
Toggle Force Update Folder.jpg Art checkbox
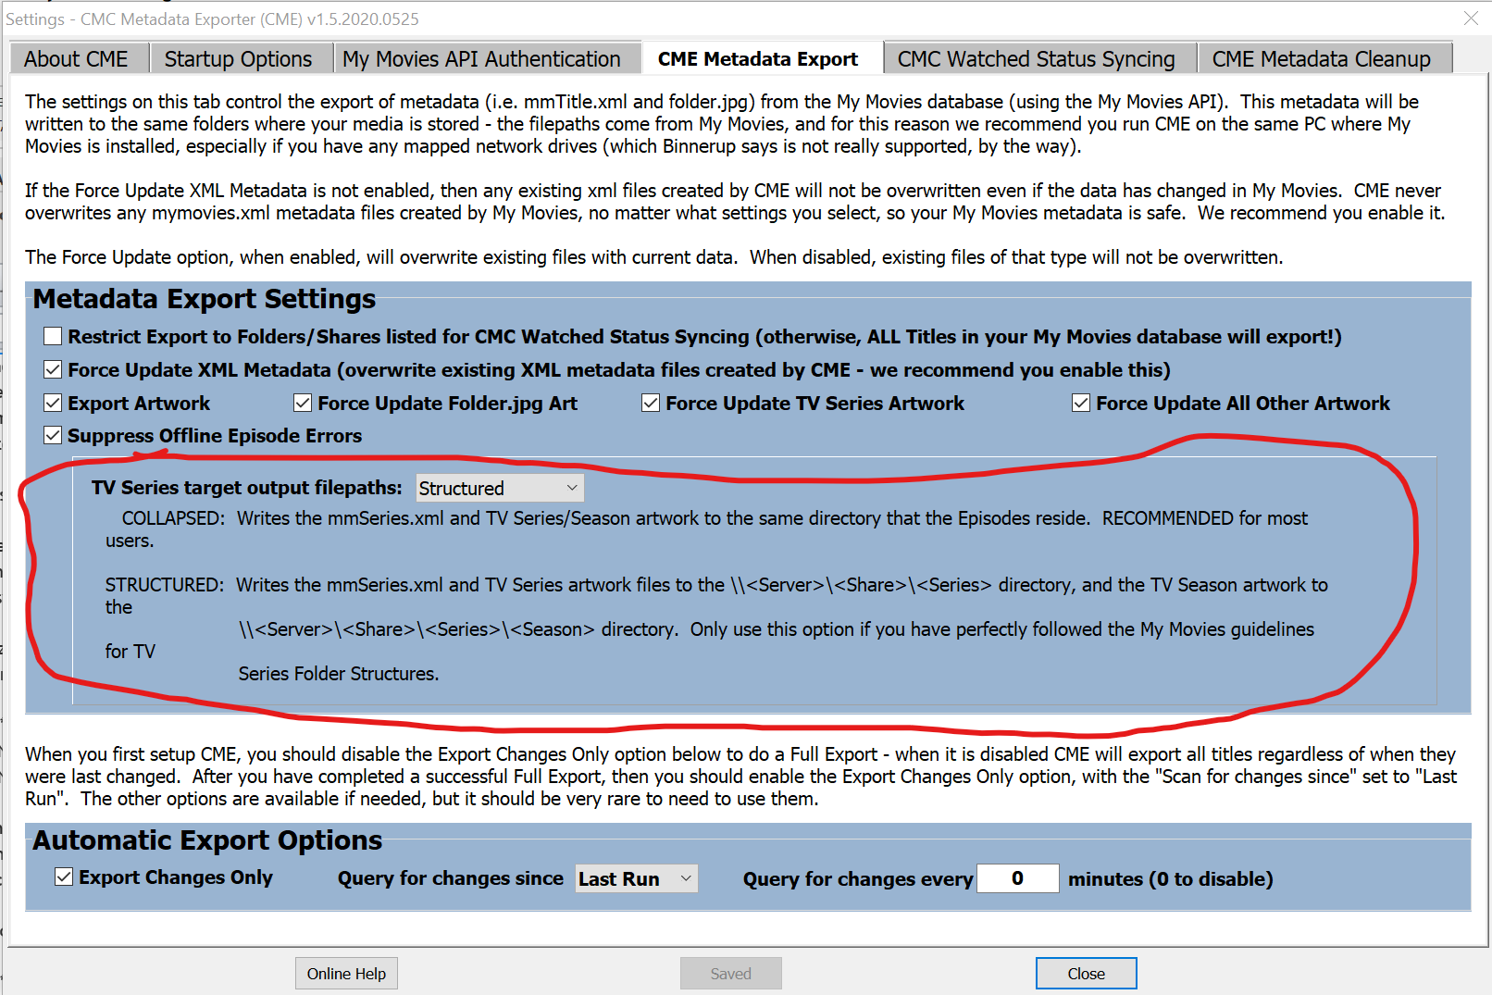coord(303,403)
